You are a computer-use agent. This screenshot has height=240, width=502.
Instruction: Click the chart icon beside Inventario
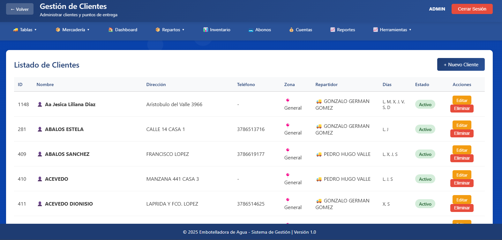pos(206,30)
